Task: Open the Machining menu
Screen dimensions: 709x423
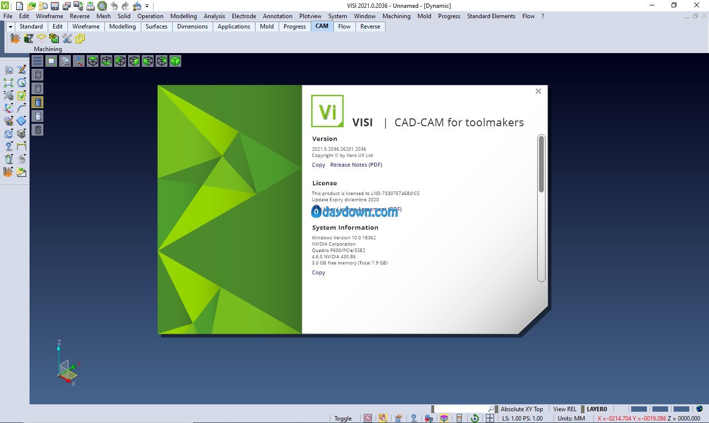Action: [x=396, y=16]
